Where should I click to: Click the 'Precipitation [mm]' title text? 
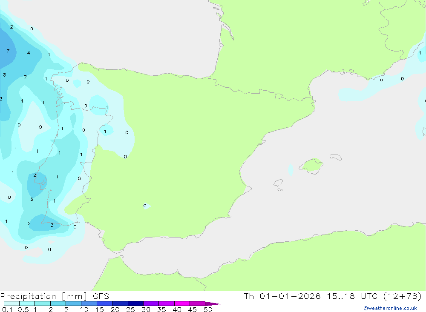click(x=43, y=296)
